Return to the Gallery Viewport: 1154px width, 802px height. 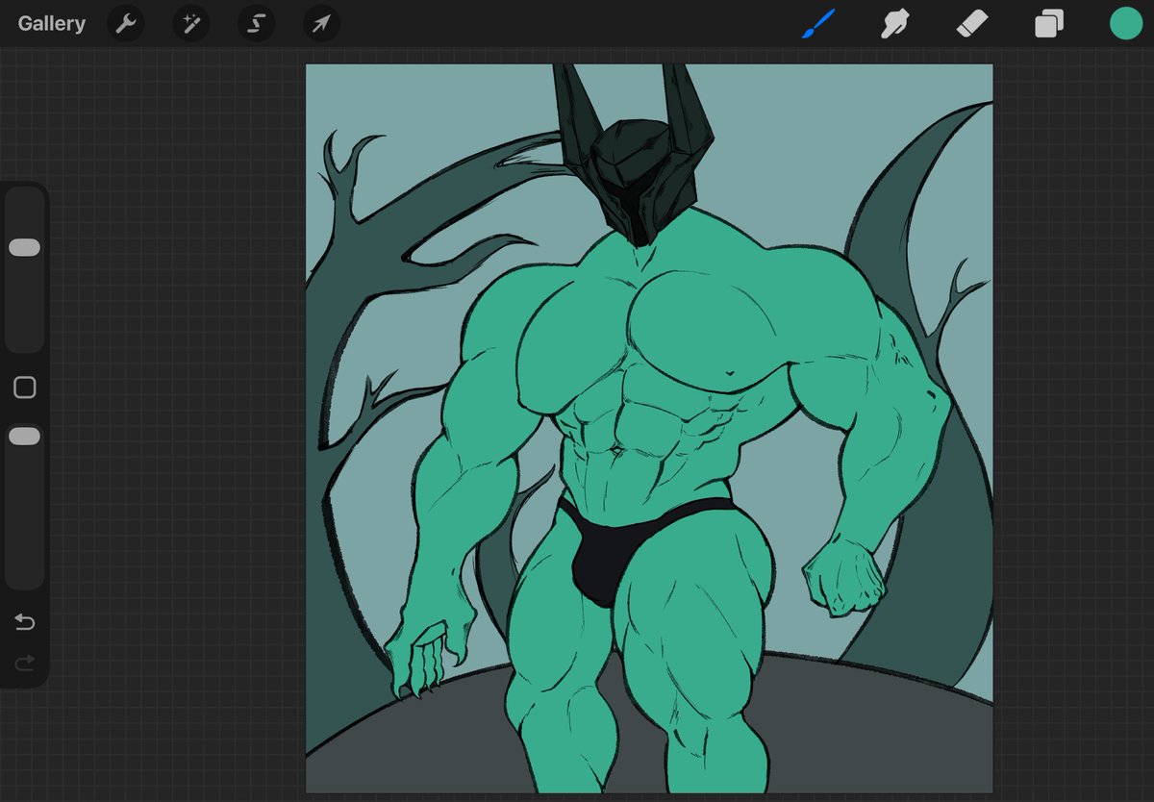[51, 24]
